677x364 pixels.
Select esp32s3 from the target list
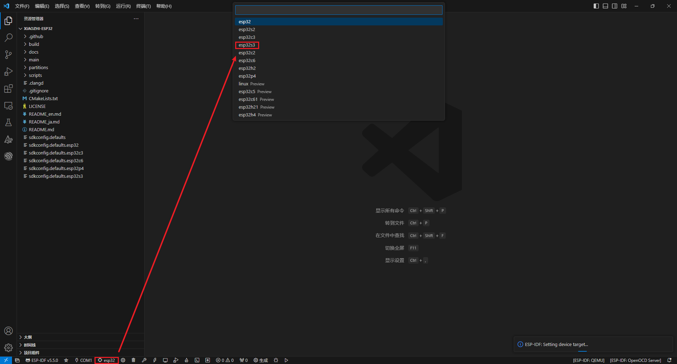click(247, 45)
